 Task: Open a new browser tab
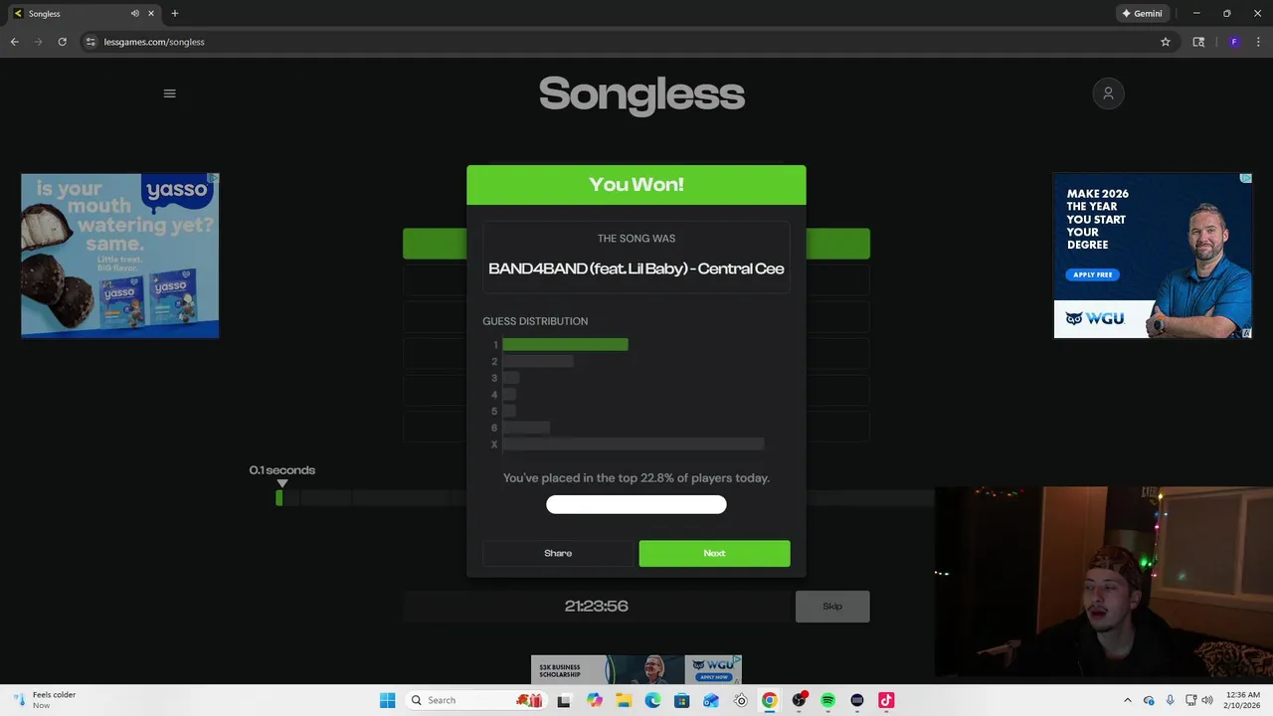pyautogui.click(x=175, y=14)
